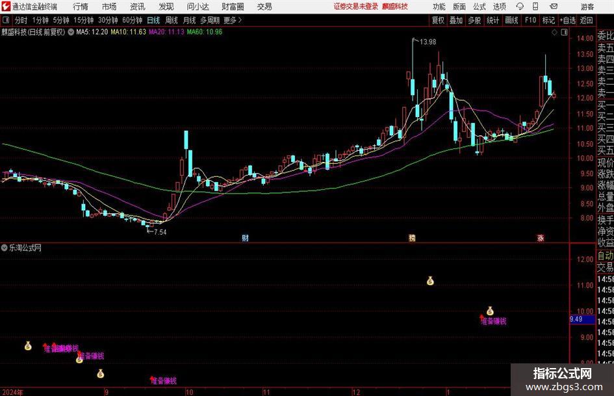This screenshot has width=614, height=396.
Task: Click the money bag icon near 11.00 level
Action: (x=430, y=281)
